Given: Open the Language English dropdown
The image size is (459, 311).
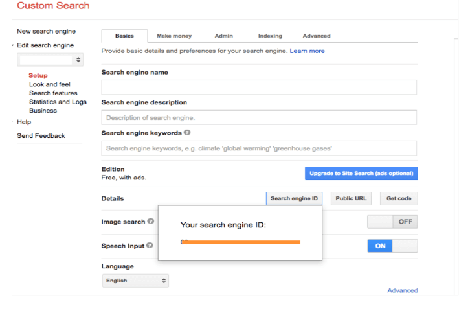Looking at the screenshot, I should point(135,281).
